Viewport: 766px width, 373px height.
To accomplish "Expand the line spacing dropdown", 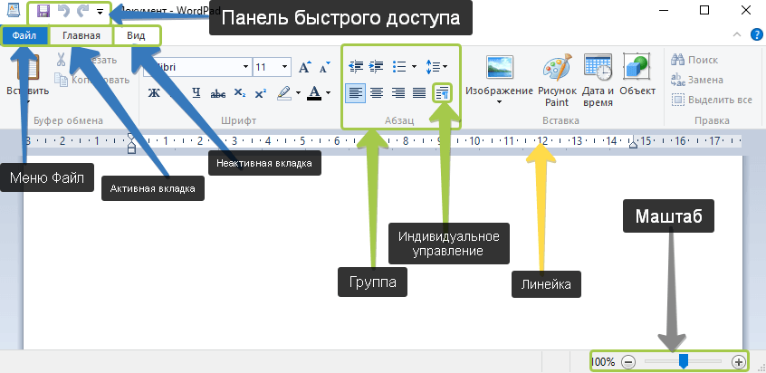I will (436, 66).
